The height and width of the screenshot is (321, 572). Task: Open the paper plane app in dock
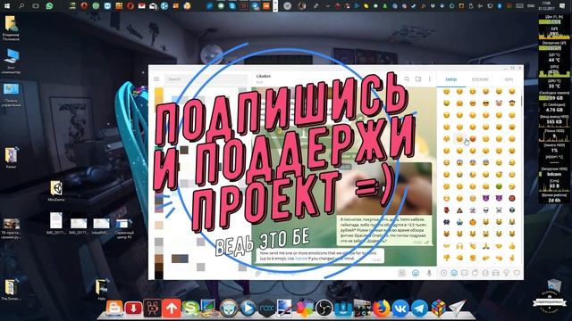(x=457, y=308)
